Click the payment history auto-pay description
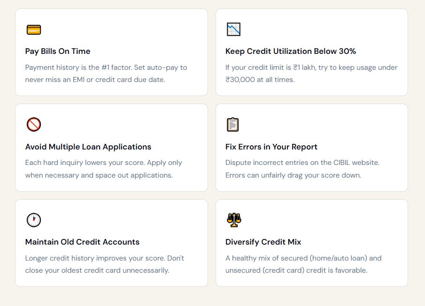Viewport: 425px width, 306px height. click(x=106, y=74)
